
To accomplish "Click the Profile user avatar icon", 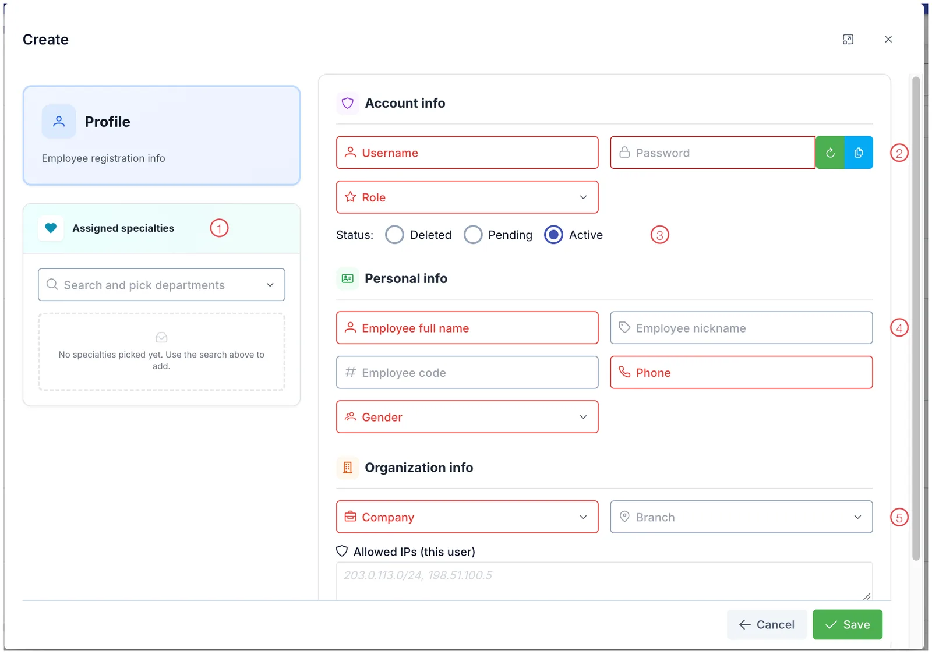I will 59,122.
